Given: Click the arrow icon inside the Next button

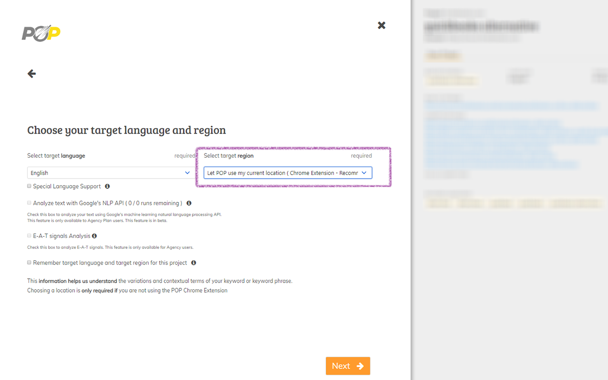Looking at the screenshot, I should click(360, 366).
